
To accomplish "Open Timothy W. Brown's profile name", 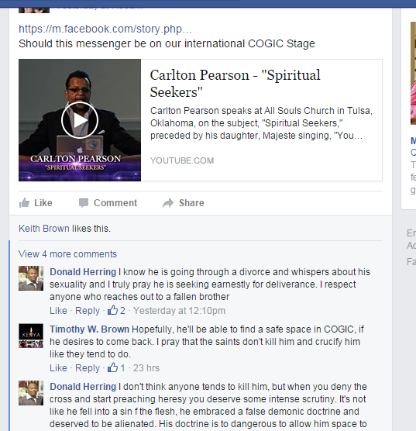I will click(89, 329).
